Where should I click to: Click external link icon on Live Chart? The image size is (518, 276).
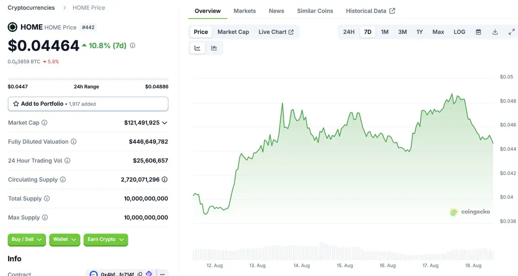[x=291, y=32]
